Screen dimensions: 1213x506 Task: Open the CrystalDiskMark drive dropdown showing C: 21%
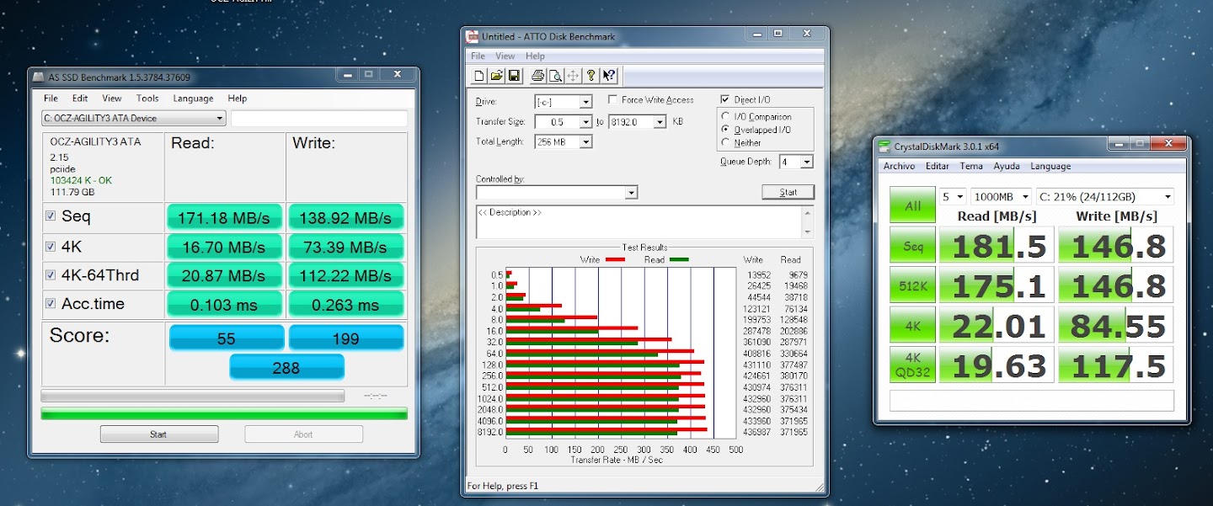click(1105, 196)
